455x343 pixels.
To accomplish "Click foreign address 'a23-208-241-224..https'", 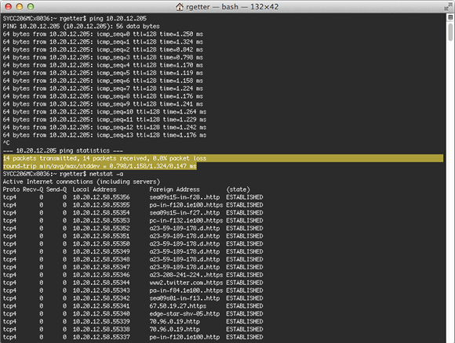I will pos(186,275).
